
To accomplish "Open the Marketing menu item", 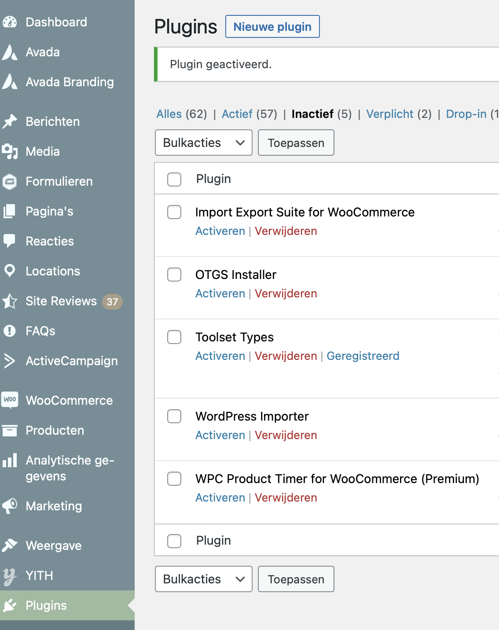I will 54,506.
